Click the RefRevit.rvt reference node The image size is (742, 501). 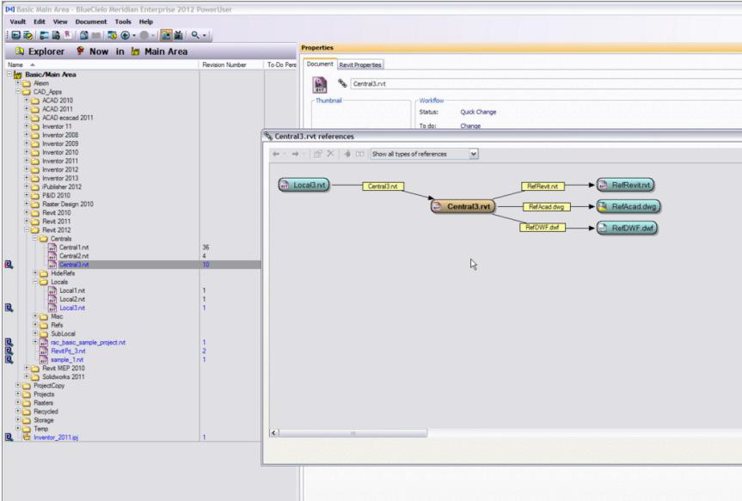pos(625,185)
